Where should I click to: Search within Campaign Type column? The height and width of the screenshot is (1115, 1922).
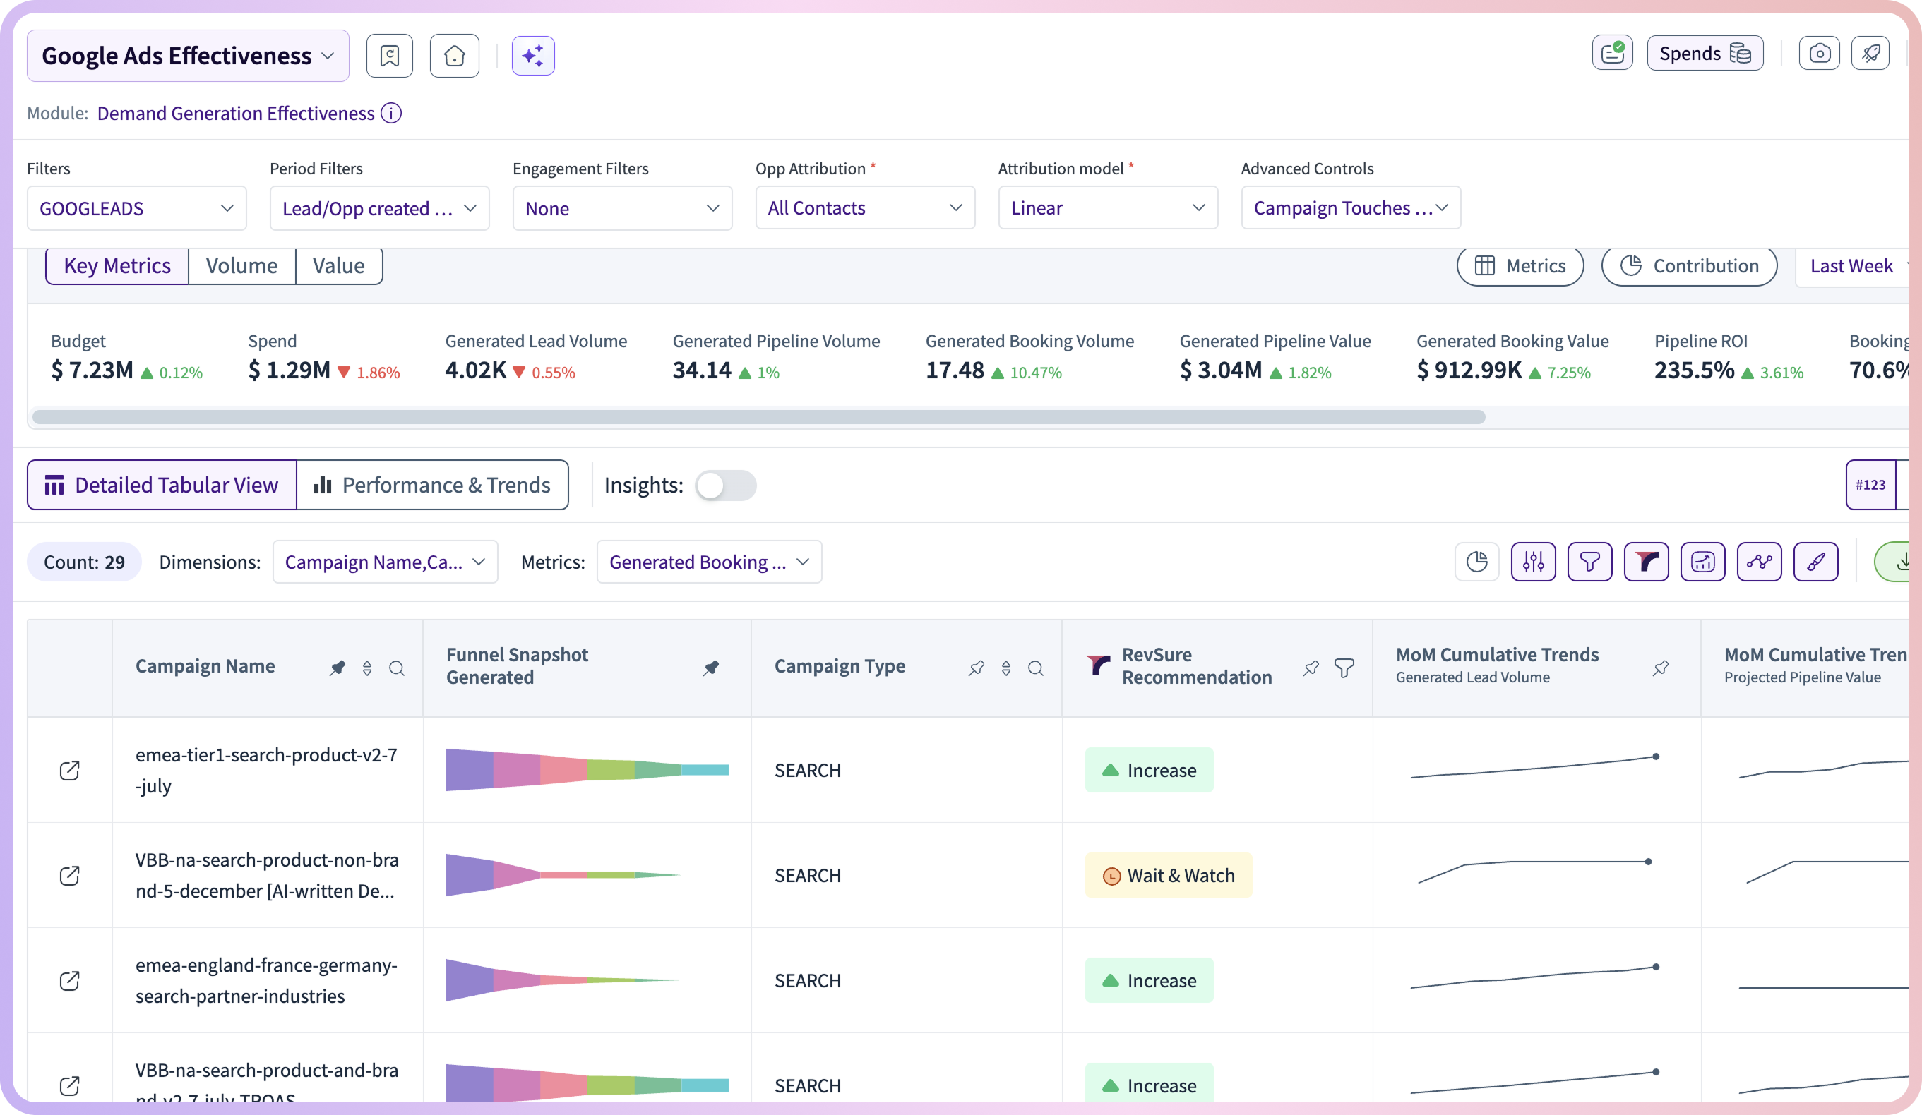[x=1036, y=668]
